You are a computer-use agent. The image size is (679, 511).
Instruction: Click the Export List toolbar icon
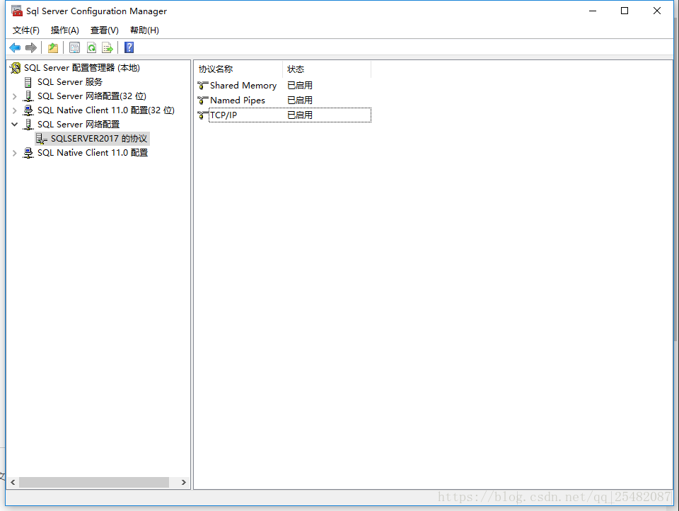coord(108,47)
